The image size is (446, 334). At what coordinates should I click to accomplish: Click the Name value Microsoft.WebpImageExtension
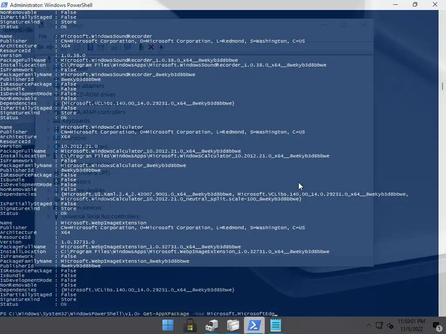(x=104, y=223)
